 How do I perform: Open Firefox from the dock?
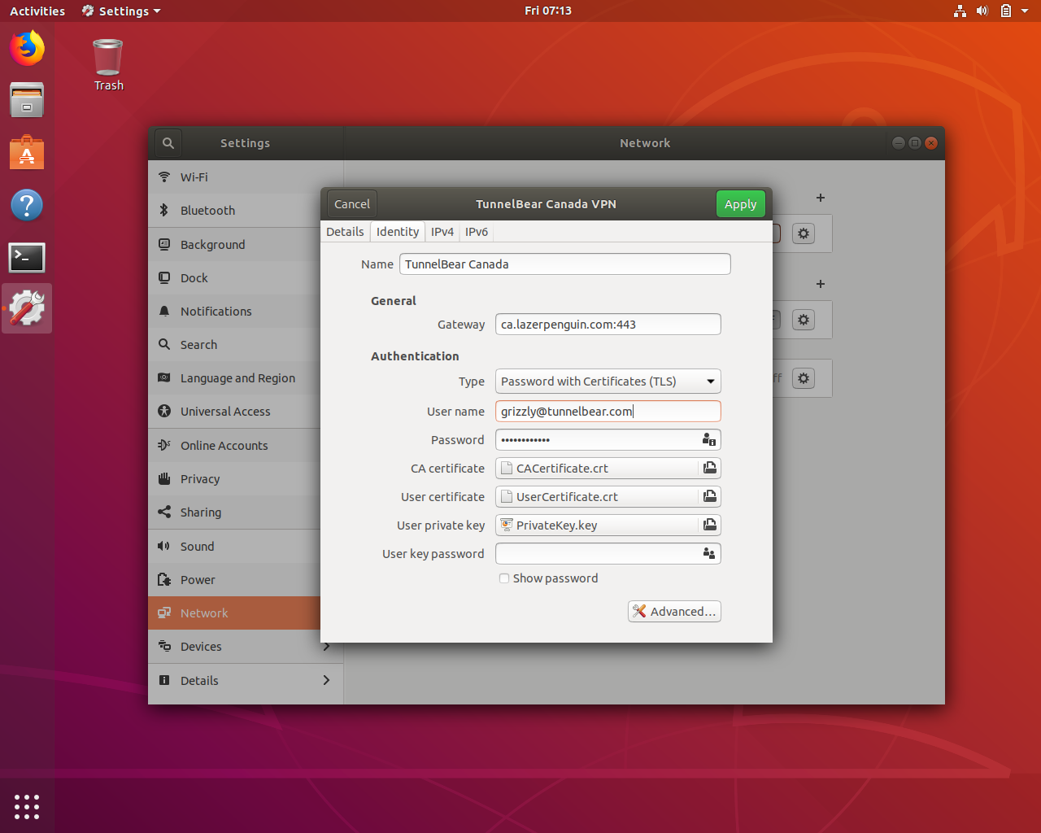coord(27,48)
